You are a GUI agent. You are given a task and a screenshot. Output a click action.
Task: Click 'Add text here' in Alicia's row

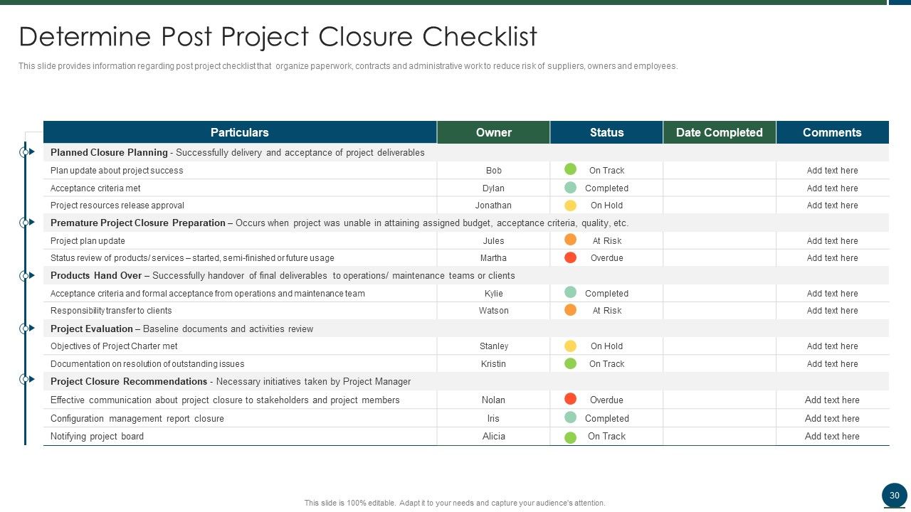point(832,437)
